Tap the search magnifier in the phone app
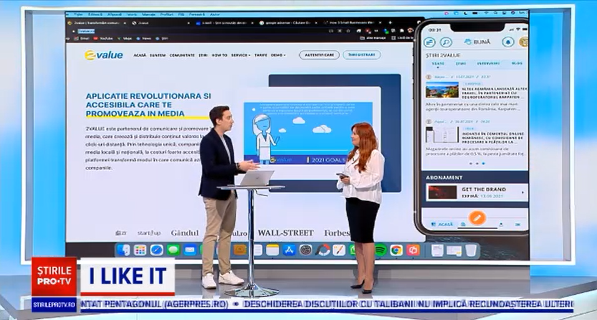This screenshot has height=320, width=597. pos(446,42)
